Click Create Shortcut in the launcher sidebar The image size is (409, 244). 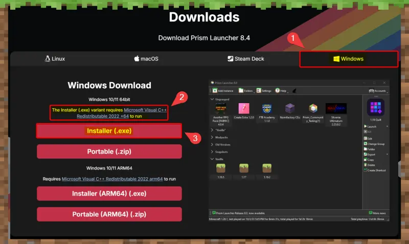pyautogui.click(x=375, y=170)
